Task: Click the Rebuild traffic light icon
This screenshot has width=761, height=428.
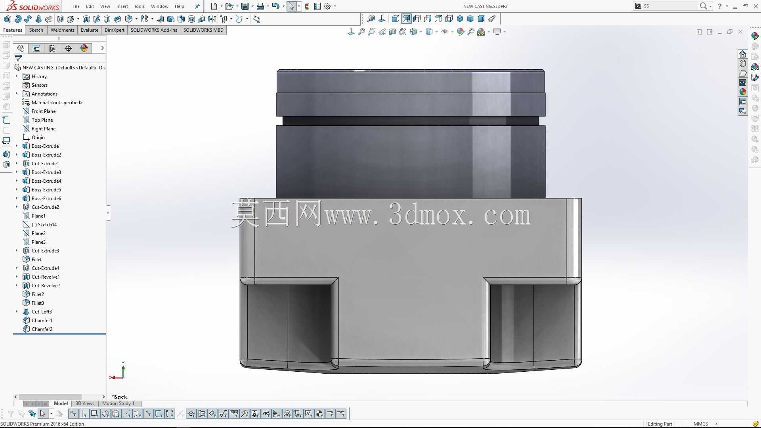Action: (x=307, y=6)
